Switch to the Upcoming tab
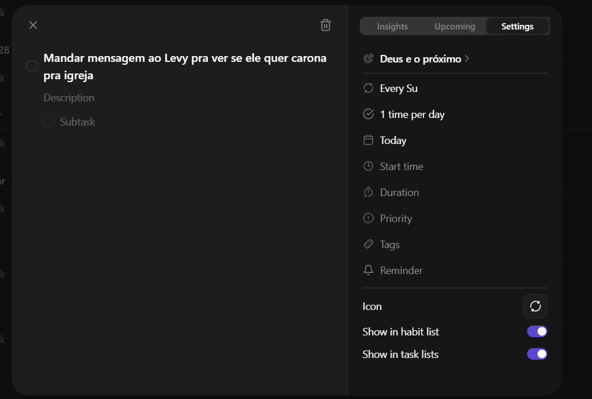The image size is (592, 399). (x=455, y=27)
